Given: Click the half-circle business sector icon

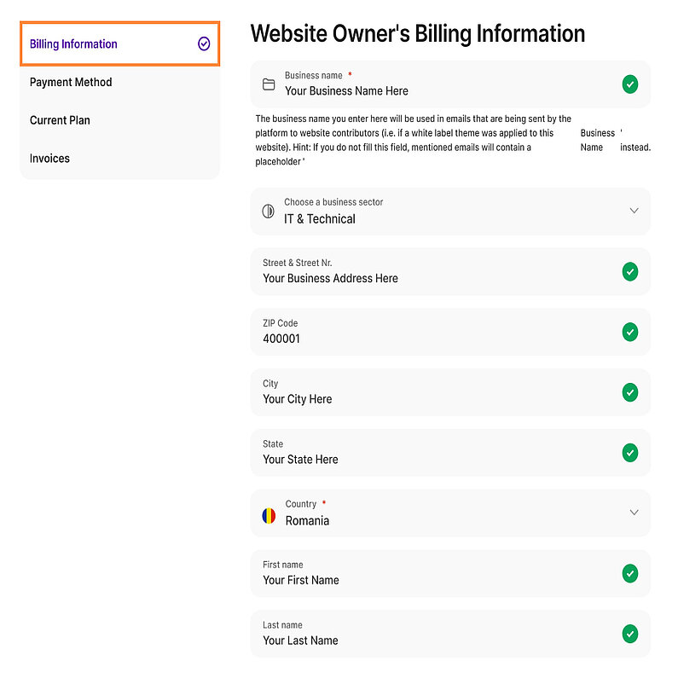Looking at the screenshot, I should coord(268,211).
